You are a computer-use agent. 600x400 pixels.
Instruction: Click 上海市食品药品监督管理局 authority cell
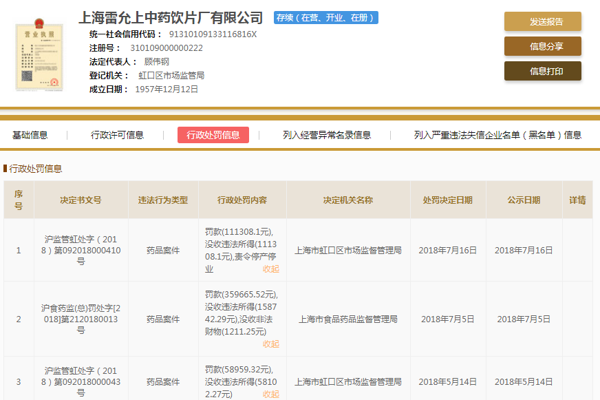tap(348, 319)
